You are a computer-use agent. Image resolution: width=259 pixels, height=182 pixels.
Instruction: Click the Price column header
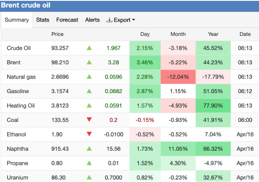pyautogui.click(x=57, y=34)
